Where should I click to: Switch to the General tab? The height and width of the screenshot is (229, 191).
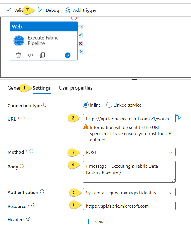(x=13, y=88)
